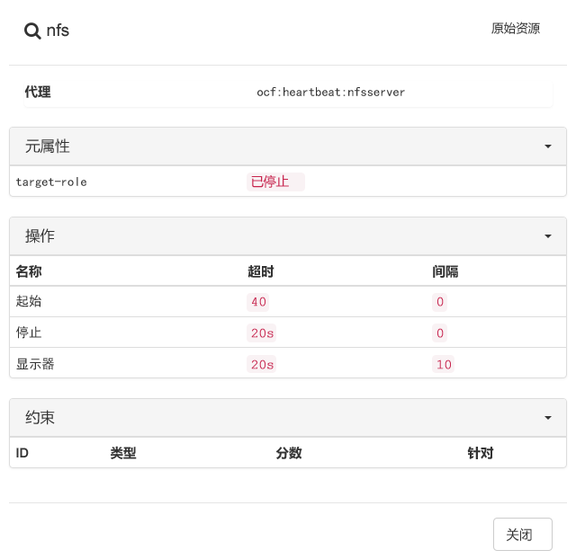Click the 起始 timeout value 40

tap(258, 302)
